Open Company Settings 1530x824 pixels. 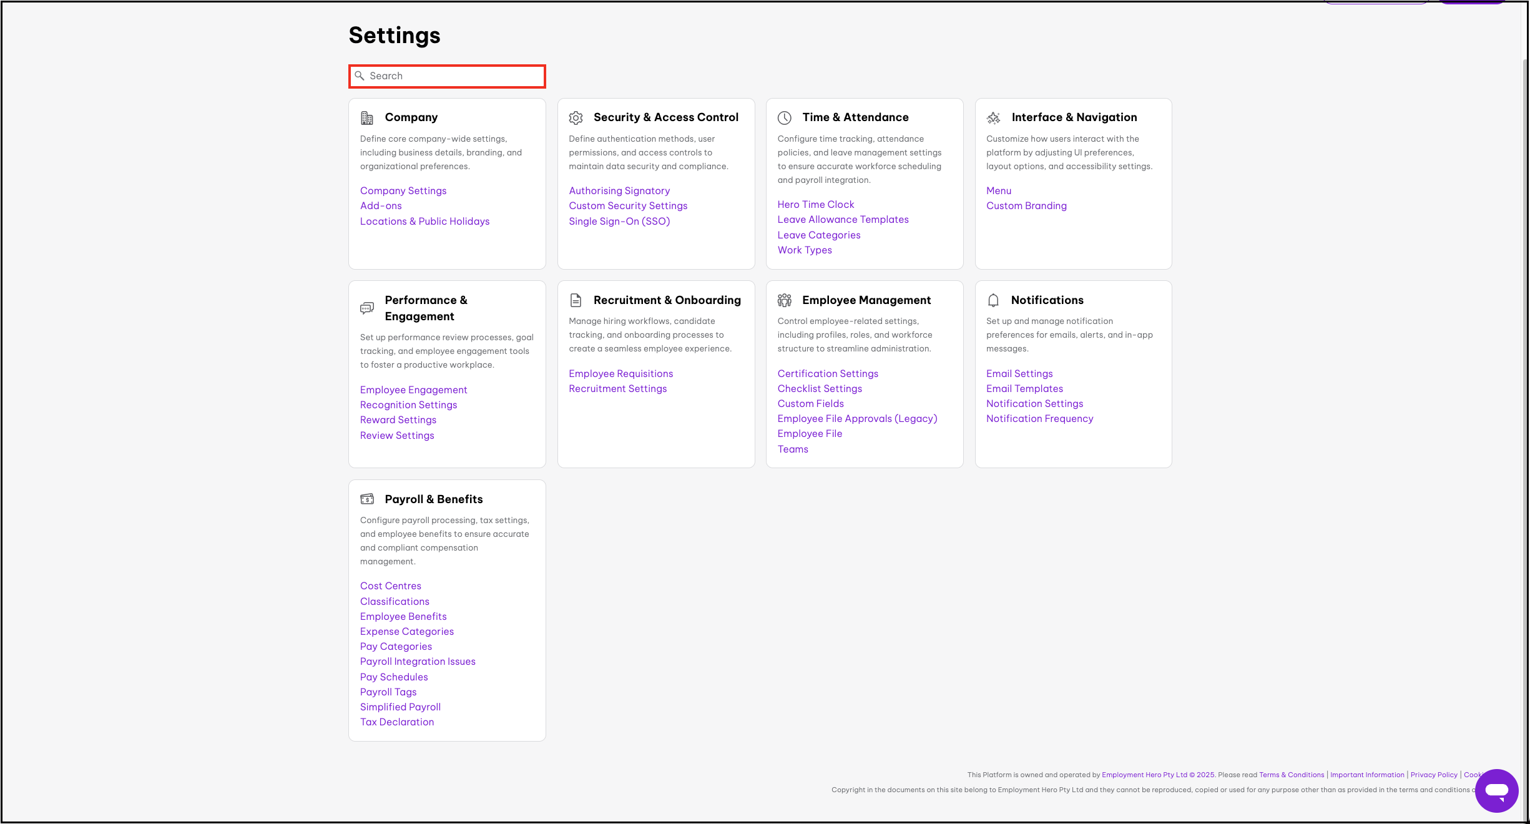pyautogui.click(x=403, y=190)
